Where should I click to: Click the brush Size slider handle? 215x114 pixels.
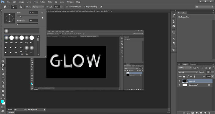[x=21, y=17]
